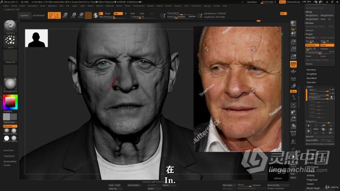340x191 pixels.
Task: Open the Alpha Off slot
Action: (x=10, y=55)
